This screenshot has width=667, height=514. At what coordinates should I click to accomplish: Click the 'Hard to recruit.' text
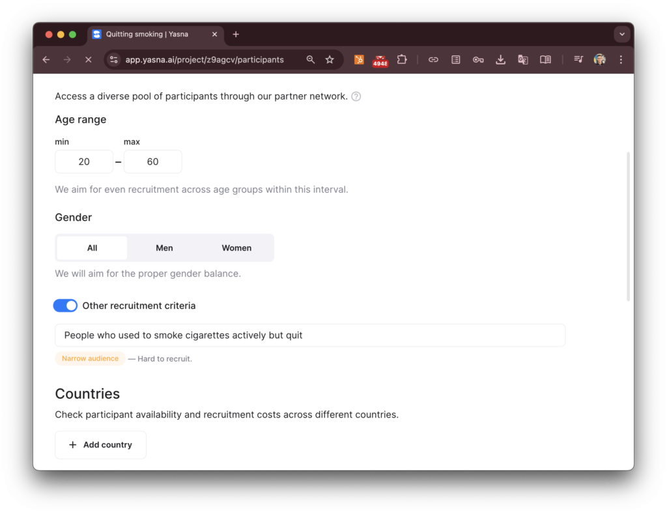pyautogui.click(x=165, y=359)
